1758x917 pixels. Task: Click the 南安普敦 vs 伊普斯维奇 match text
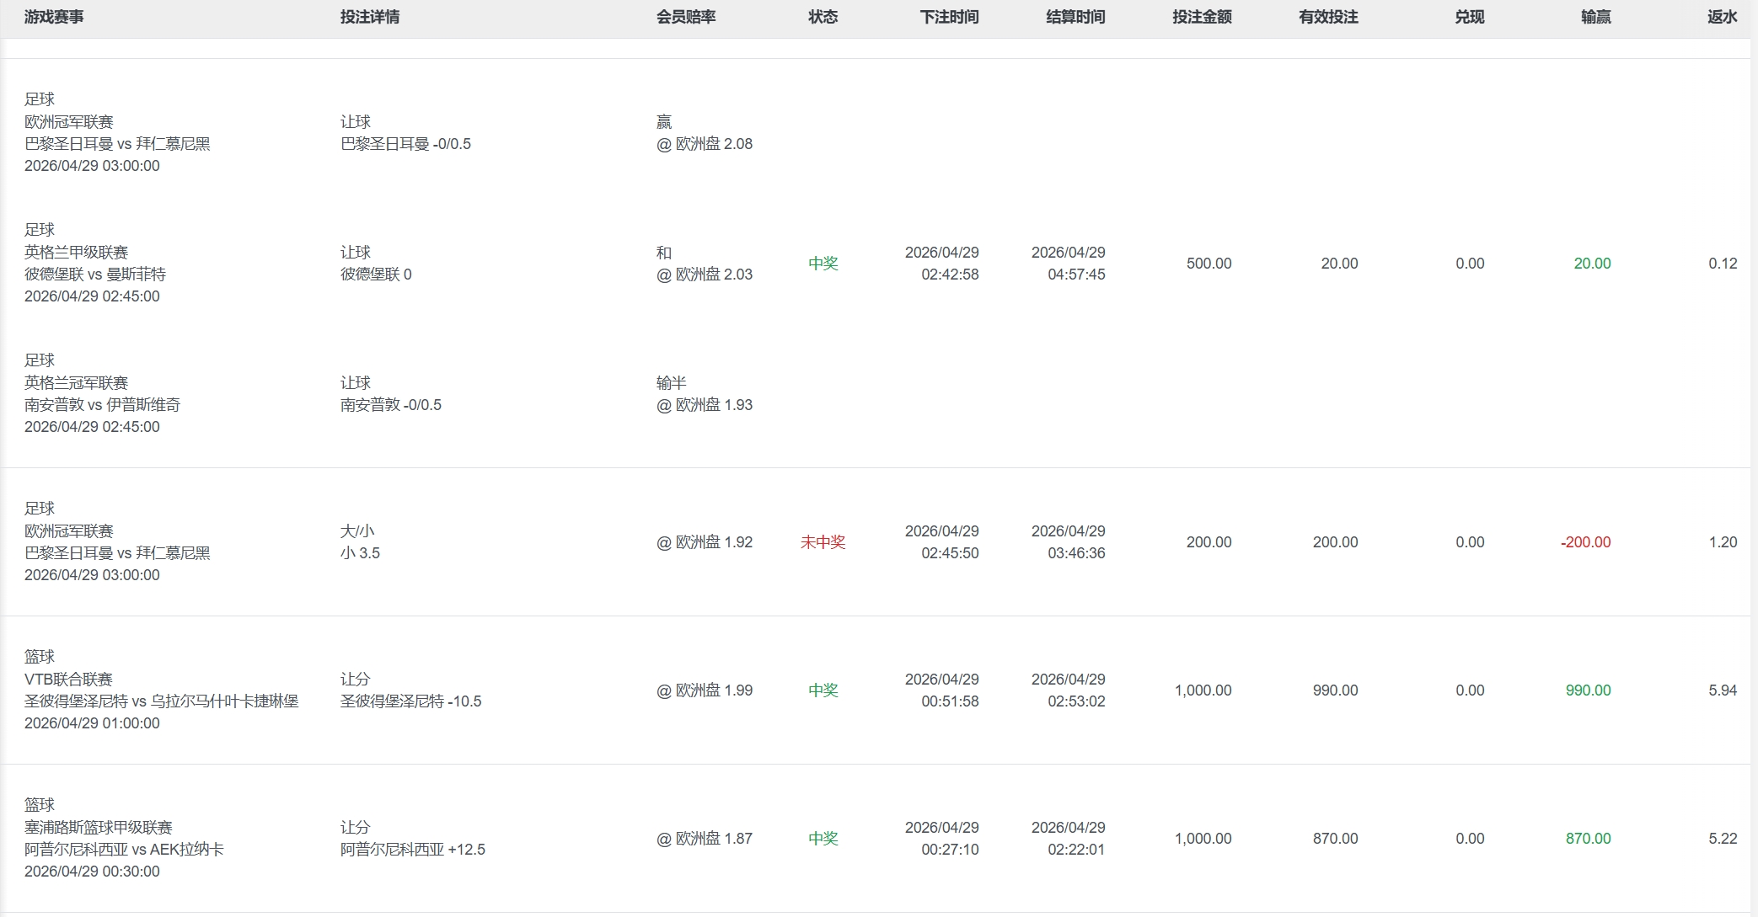(x=102, y=405)
